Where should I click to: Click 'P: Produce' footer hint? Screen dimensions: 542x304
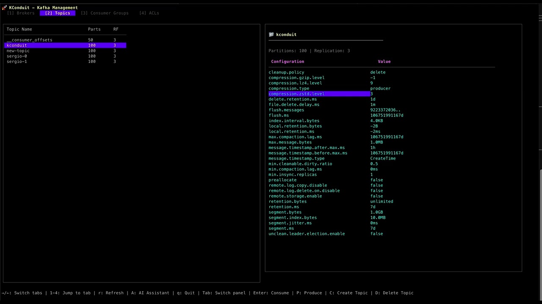[309, 293]
